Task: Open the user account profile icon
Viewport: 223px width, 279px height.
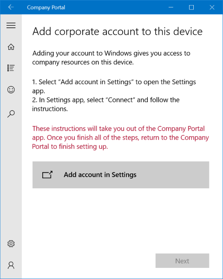Action: click(x=11, y=265)
